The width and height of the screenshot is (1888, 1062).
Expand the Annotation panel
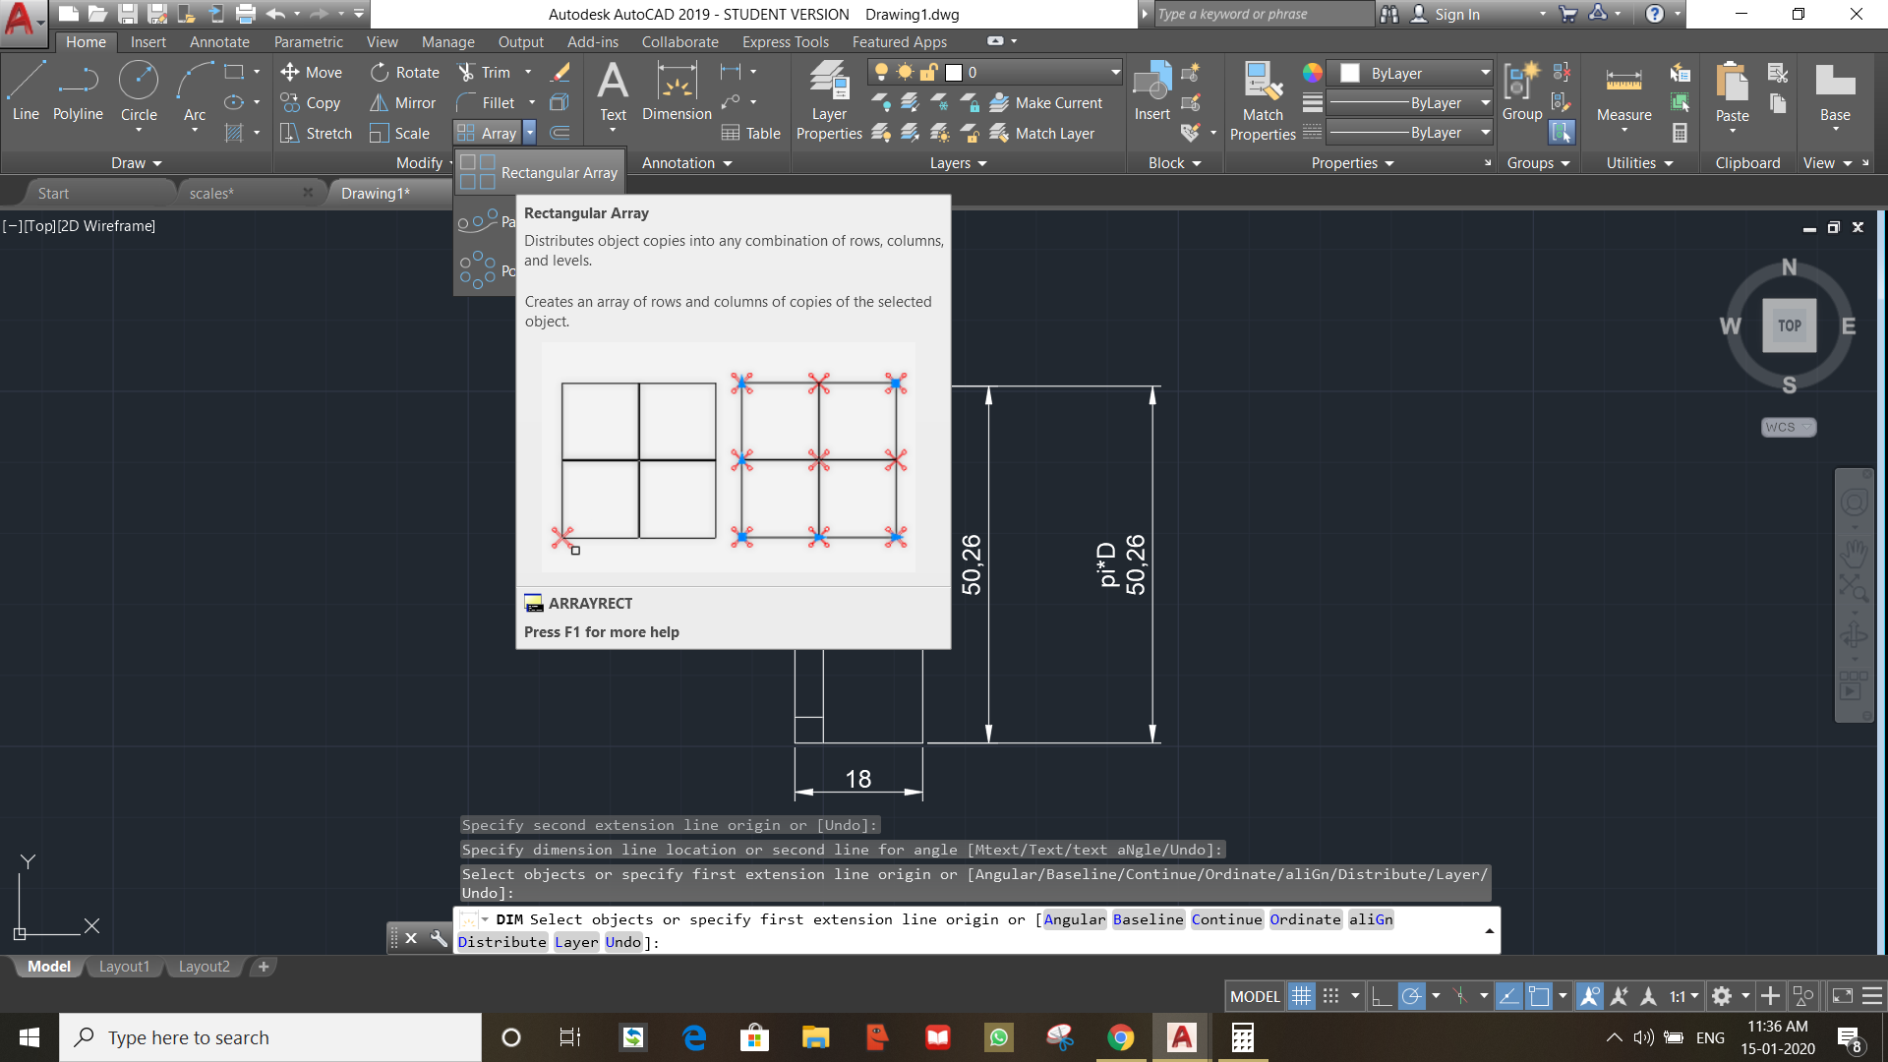pyautogui.click(x=686, y=163)
